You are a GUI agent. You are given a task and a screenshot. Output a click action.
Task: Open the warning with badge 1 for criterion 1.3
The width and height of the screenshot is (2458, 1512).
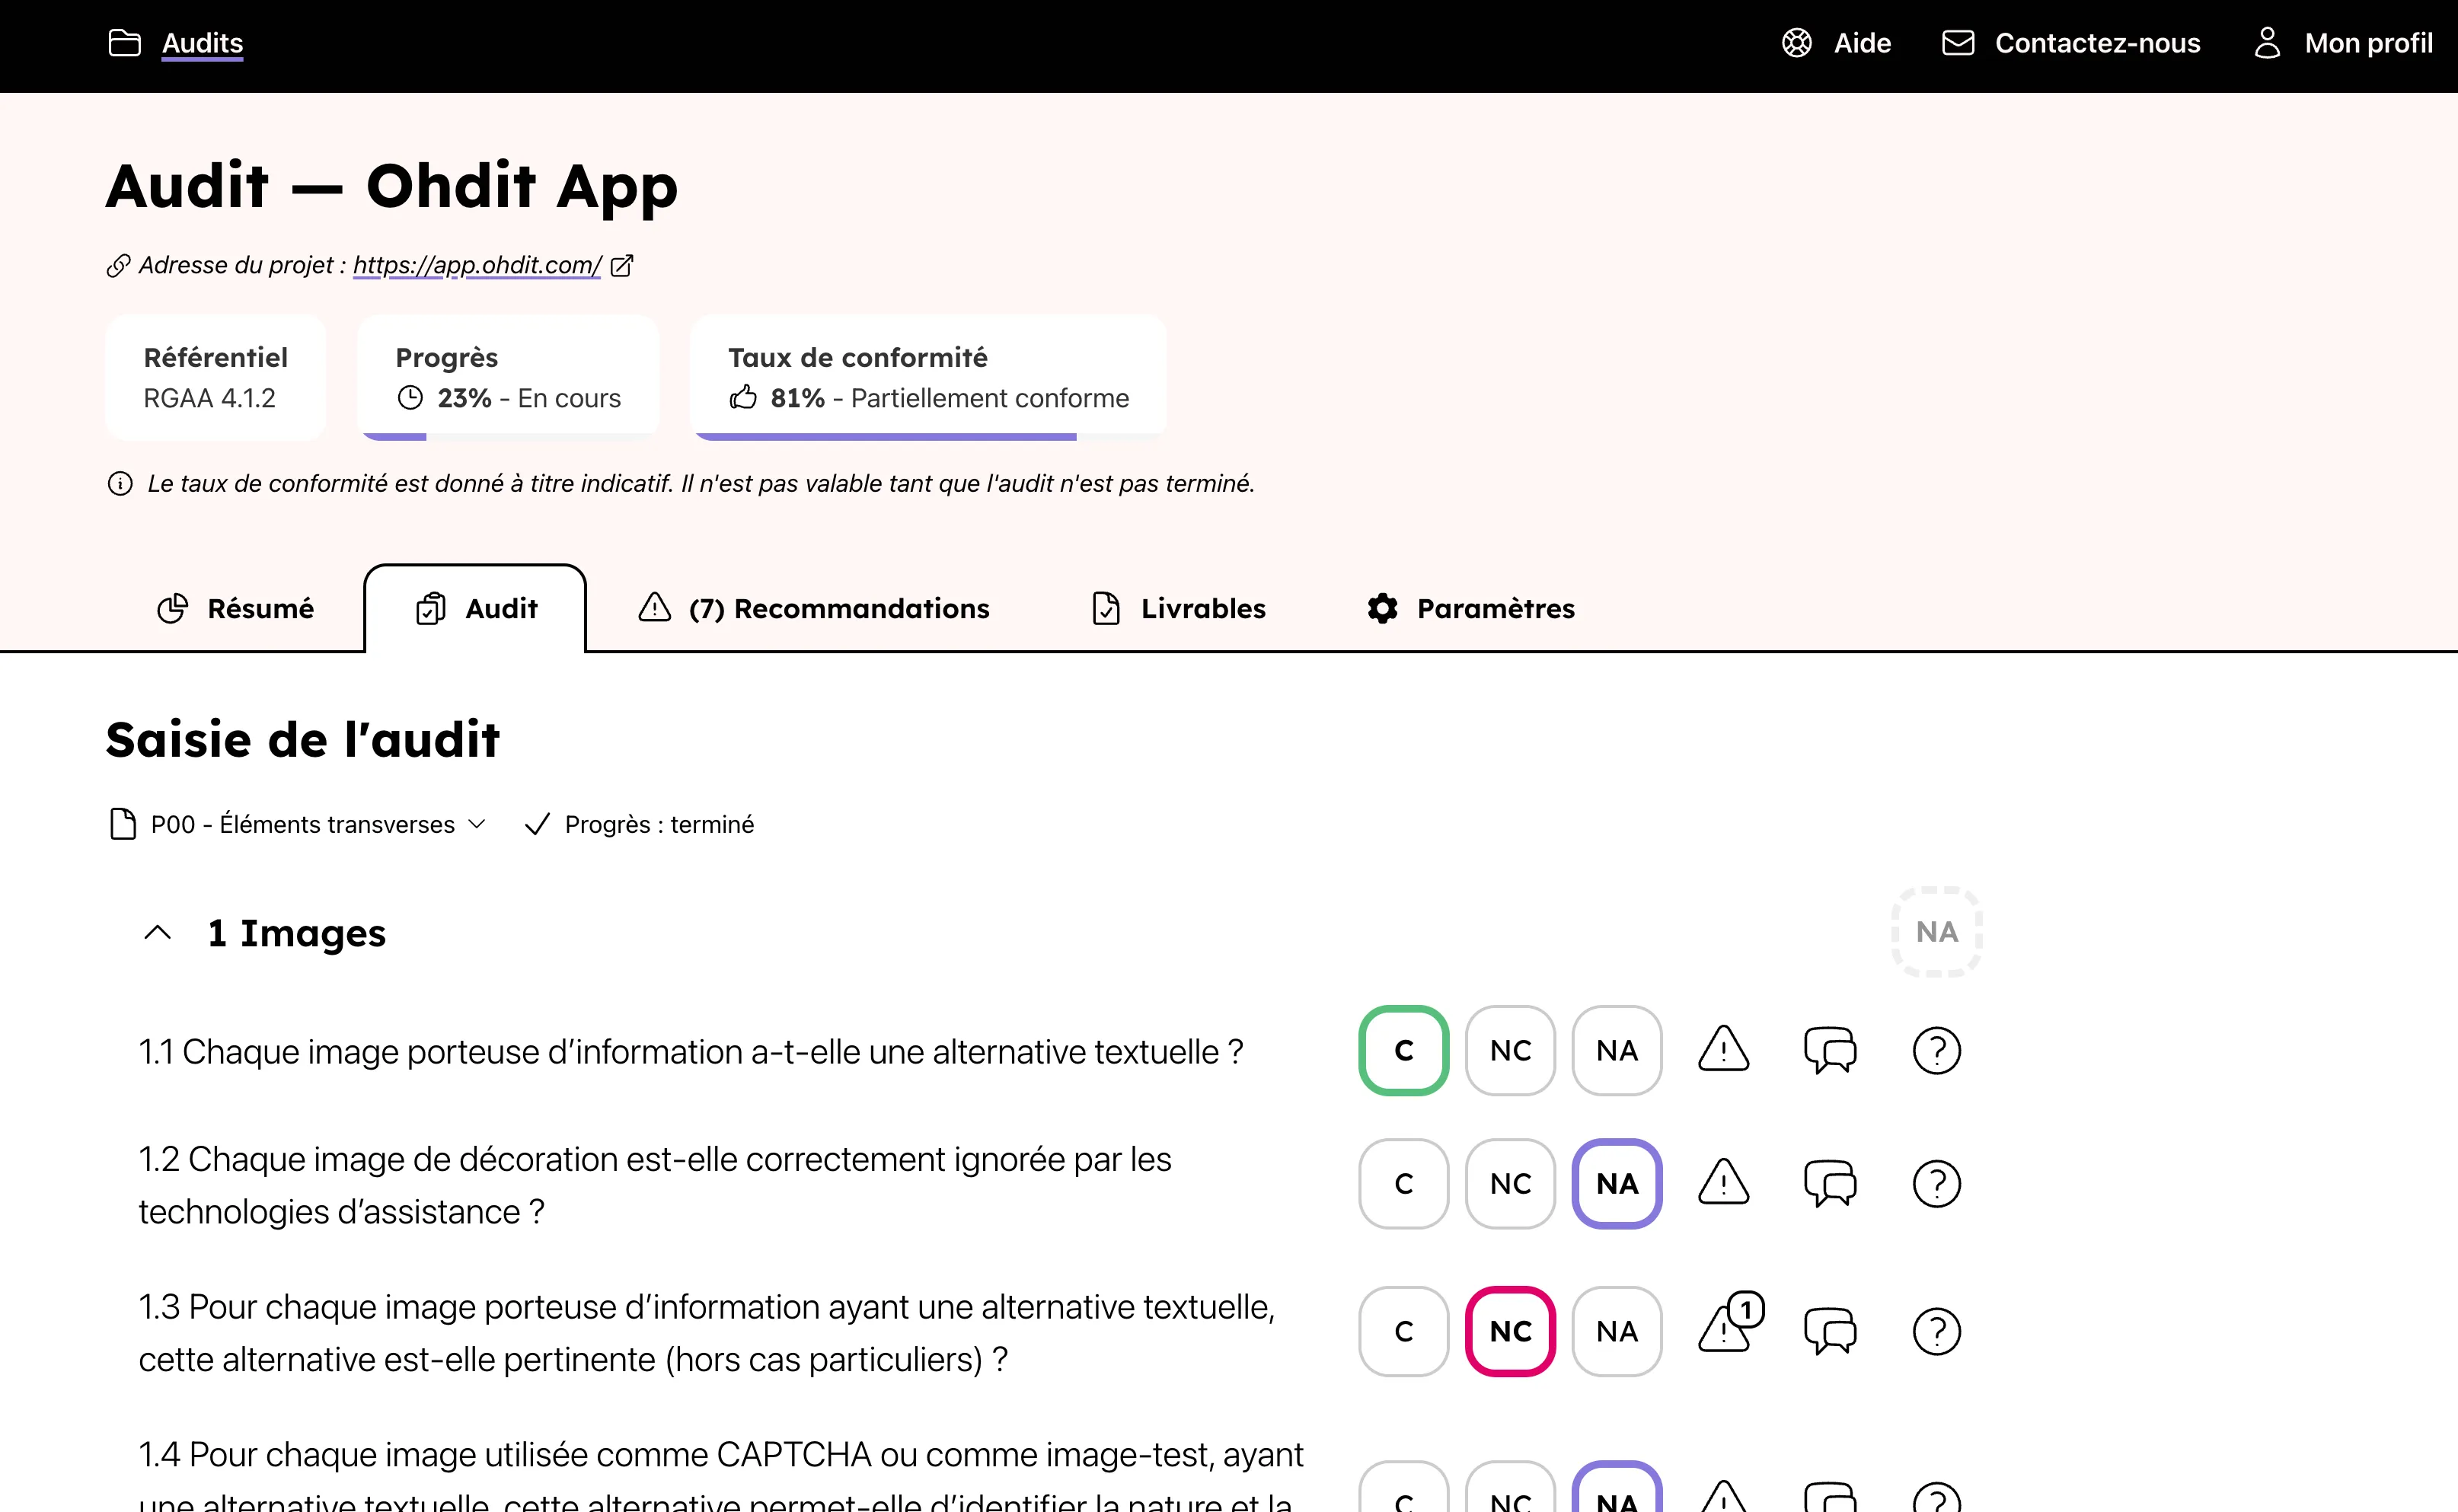point(1730,1324)
